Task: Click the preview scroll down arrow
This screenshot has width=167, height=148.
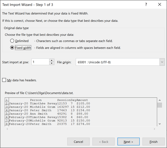Action: [160, 124]
